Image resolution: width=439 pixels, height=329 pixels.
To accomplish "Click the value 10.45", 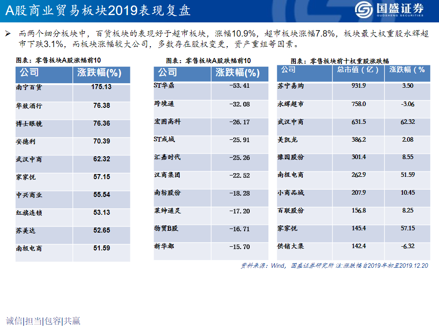I will click(x=407, y=192).
